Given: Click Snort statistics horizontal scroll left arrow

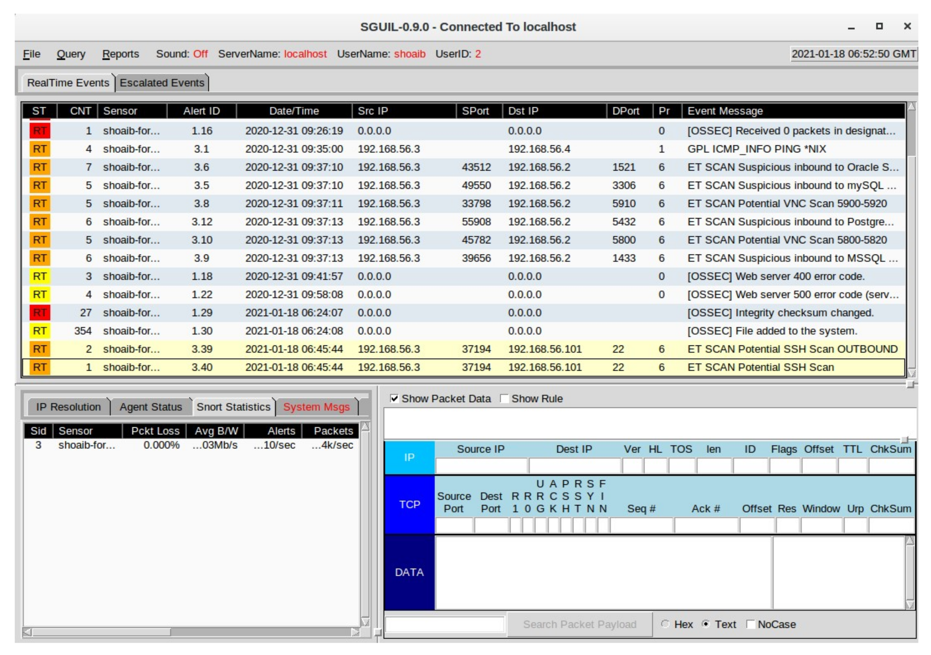Looking at the screenshot, I should pyautogui.click(x=27, y=632).
